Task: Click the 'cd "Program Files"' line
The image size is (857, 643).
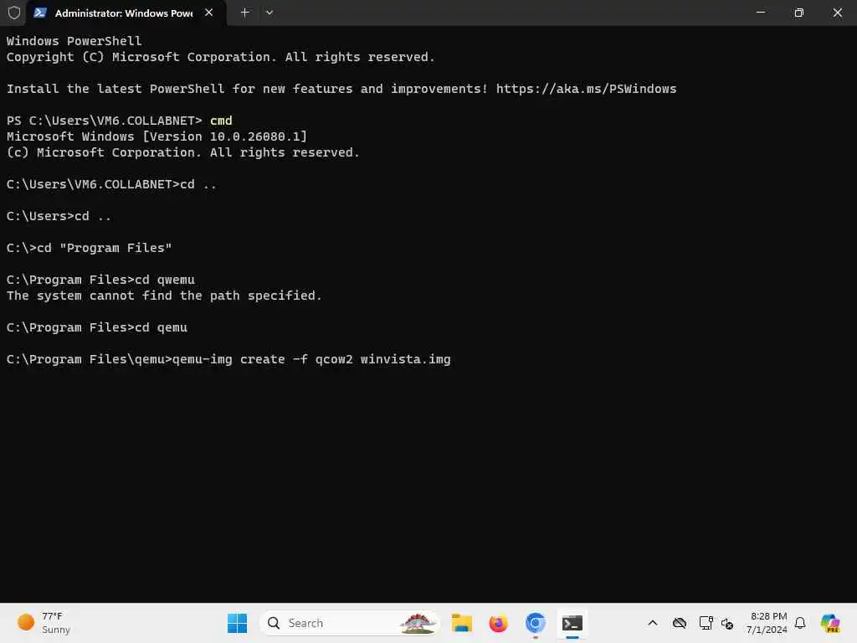Action: pyautogui.click(x=89, y=248)
